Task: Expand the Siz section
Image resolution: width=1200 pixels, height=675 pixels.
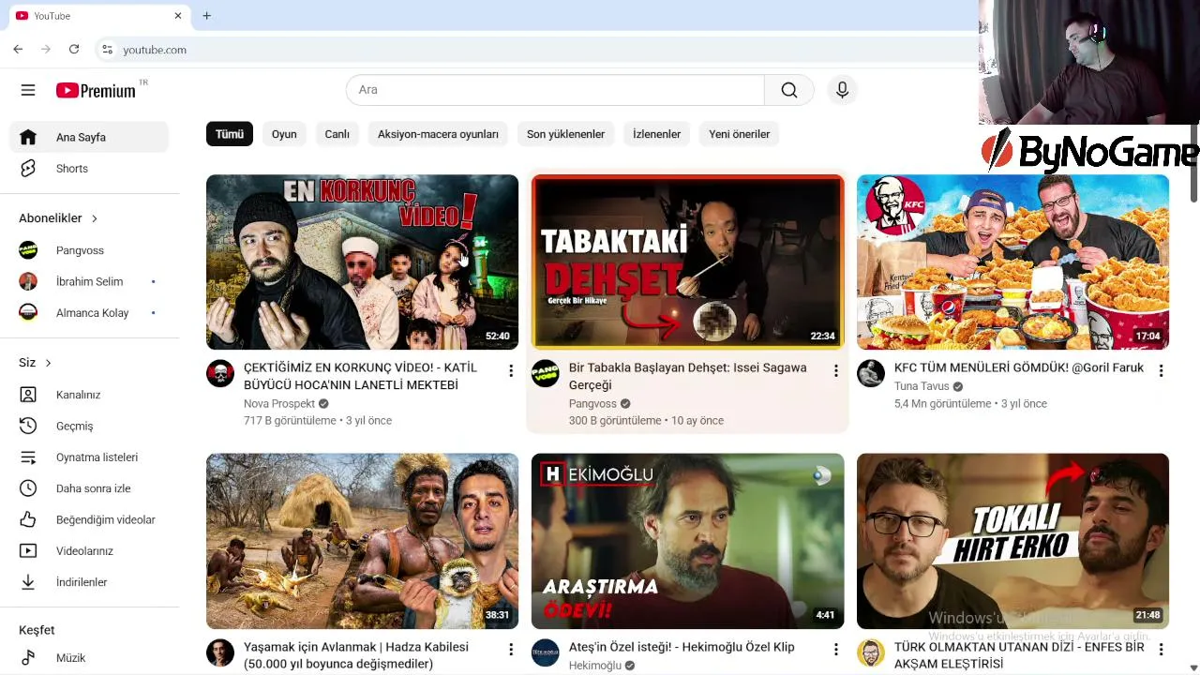Action: (x=35, y=363)
